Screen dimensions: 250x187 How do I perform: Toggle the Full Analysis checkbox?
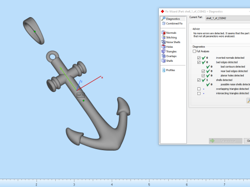coord(194,51)
